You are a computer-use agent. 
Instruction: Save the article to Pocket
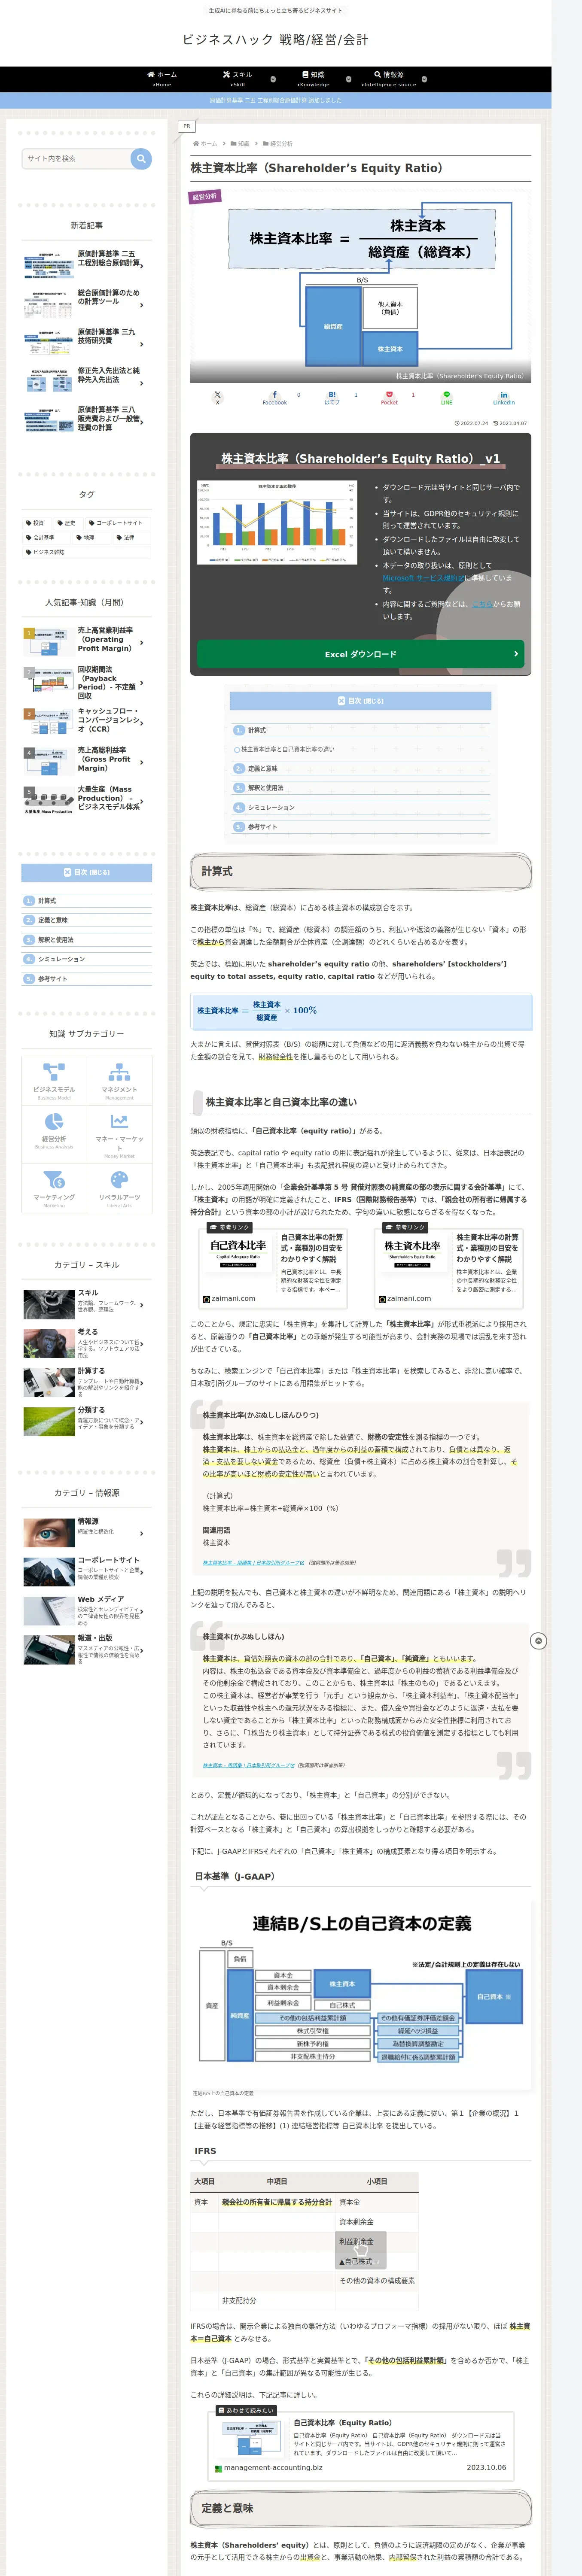point(389,397)
